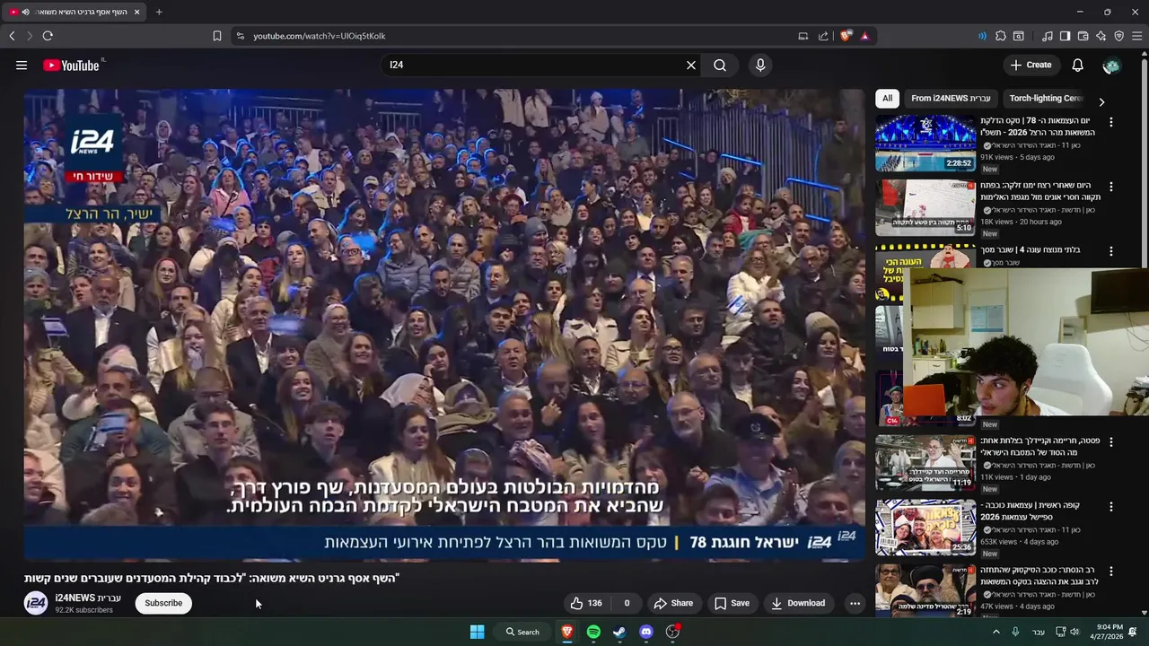The image size is (1149, 646).
Task: Go to the YouTube home logo
Action: 71,65
